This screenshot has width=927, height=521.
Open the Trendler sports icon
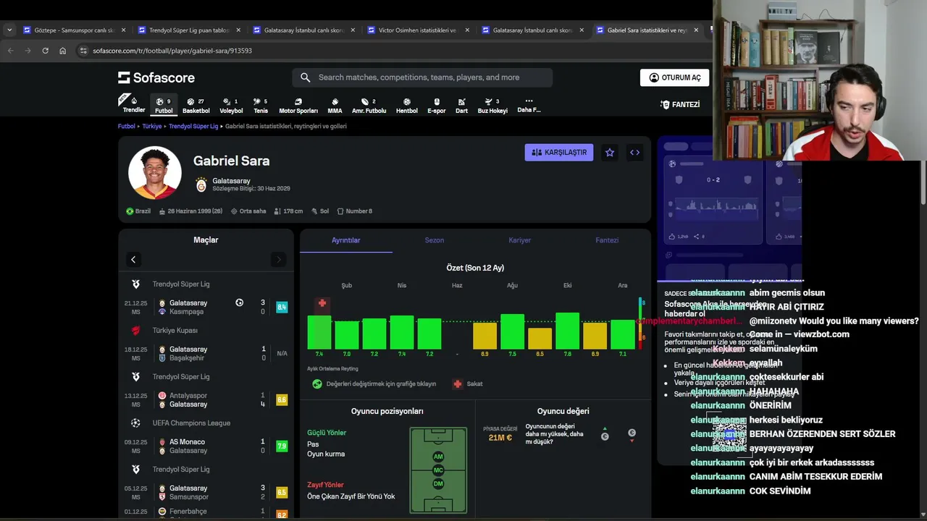pyautogui.click(x=133, y=105)
